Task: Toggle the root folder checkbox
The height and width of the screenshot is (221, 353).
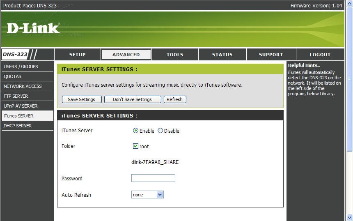Action: [135, 146]
